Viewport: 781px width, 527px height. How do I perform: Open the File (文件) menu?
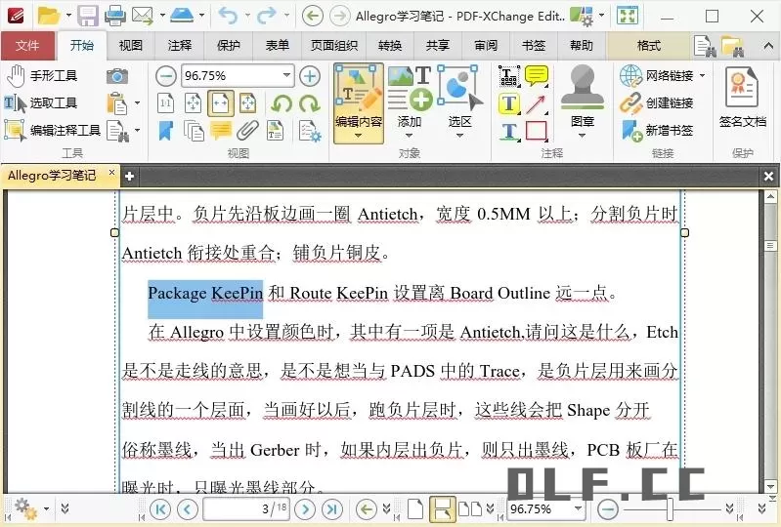pyautogui.click(x=28, y=46)
